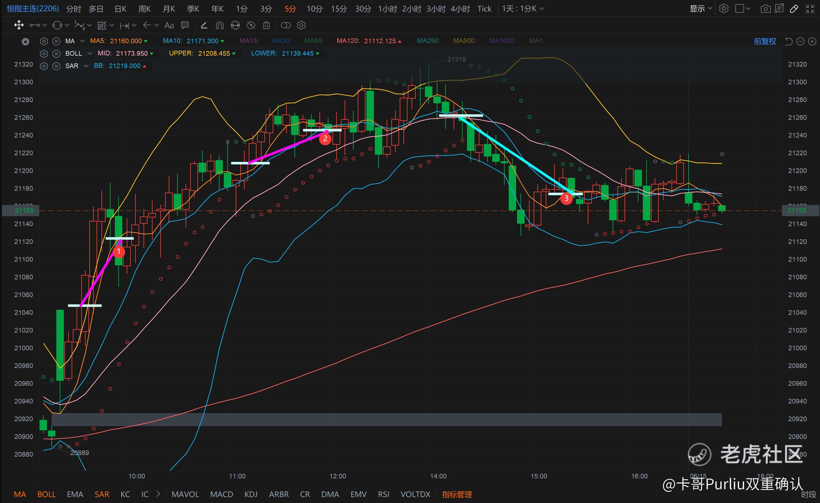
Task: Switch to 周K weekly chart
Action: click(x=144, y=9)
